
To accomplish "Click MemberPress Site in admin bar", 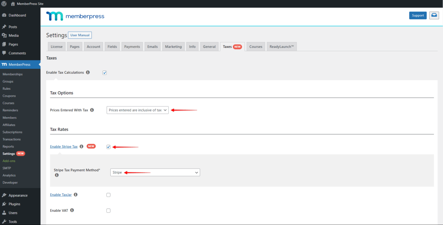I will [x=30, y=4].
